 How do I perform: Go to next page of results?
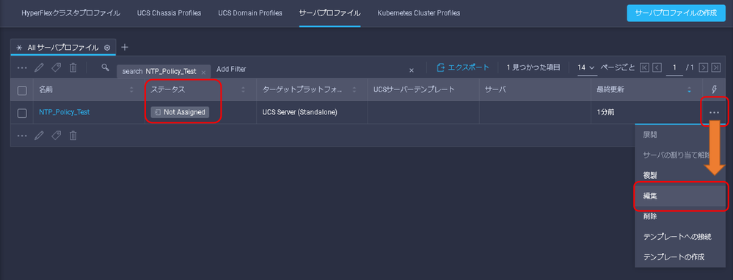703,67
